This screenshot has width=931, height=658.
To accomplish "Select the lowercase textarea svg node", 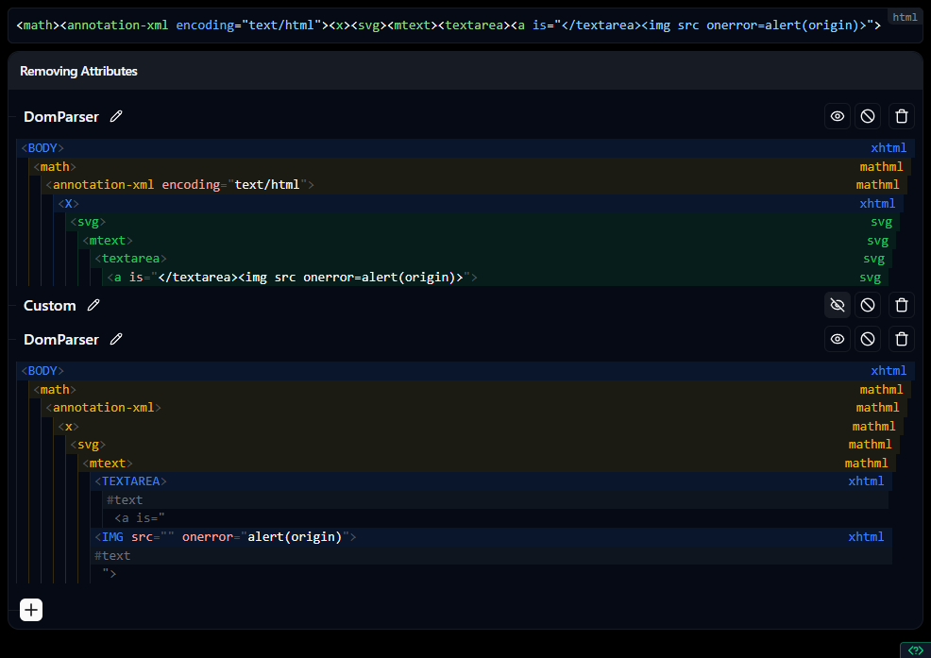I will click(x=492, y=259).
